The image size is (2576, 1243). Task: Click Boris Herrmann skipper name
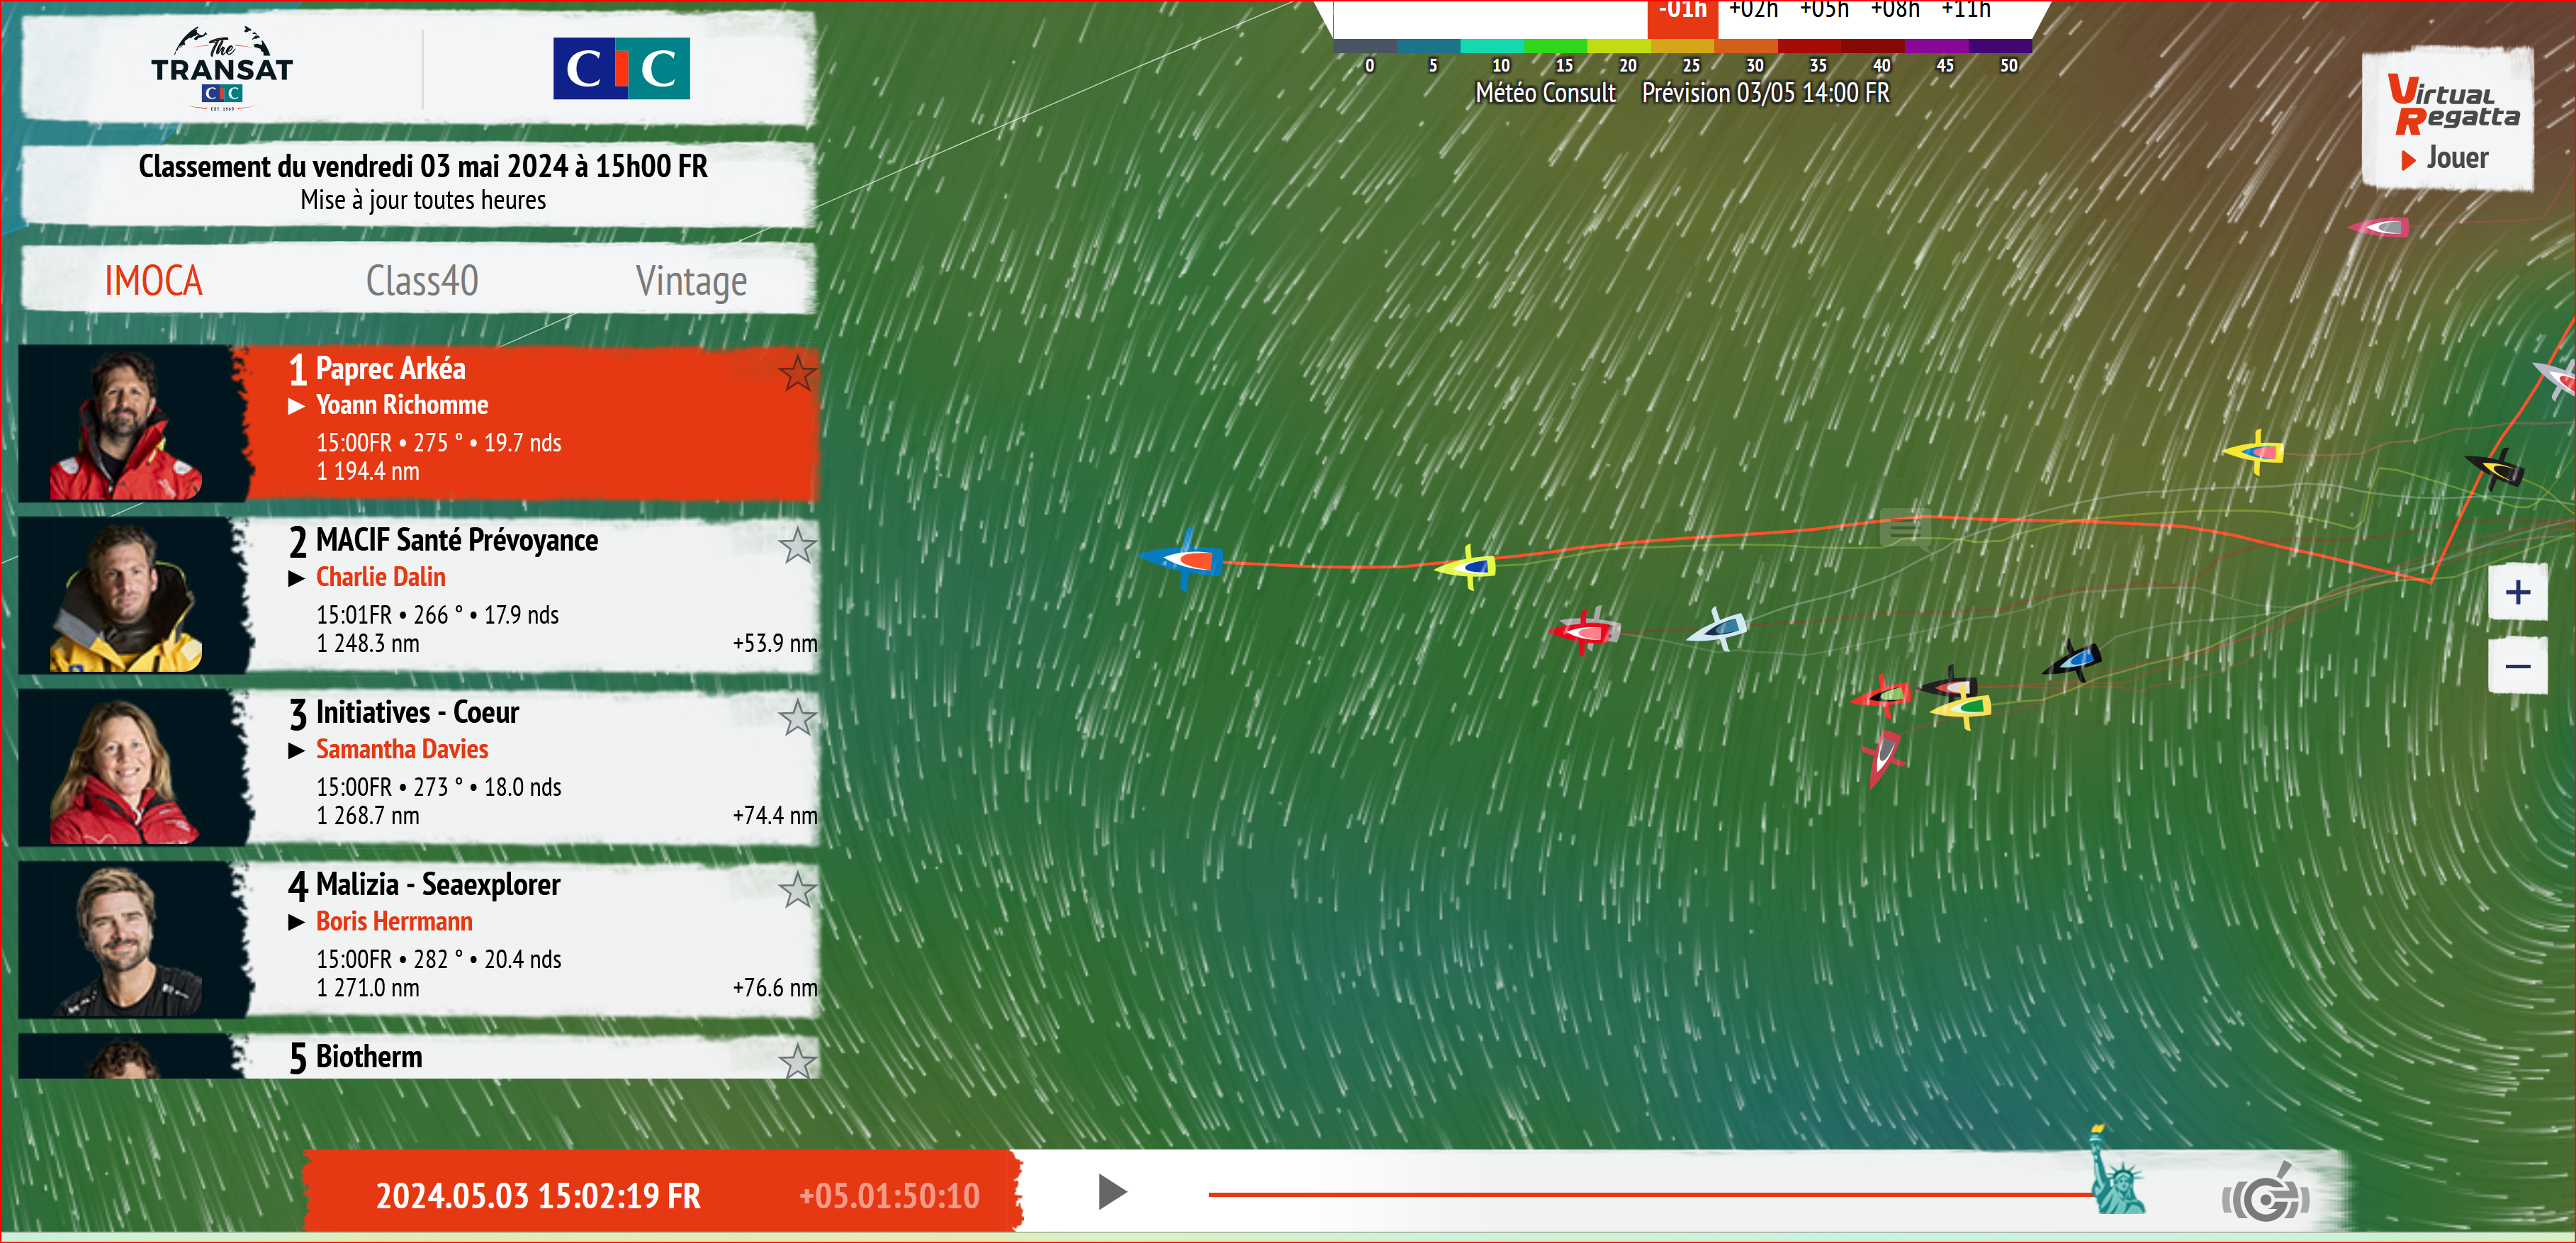[x=394, y=921]
